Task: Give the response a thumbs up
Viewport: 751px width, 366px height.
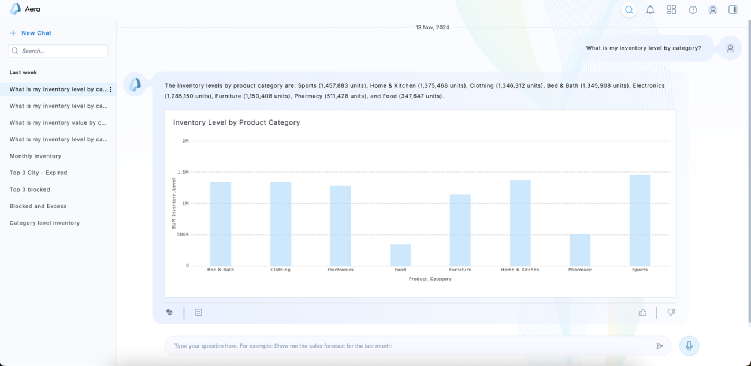Action: coord(643,312)
